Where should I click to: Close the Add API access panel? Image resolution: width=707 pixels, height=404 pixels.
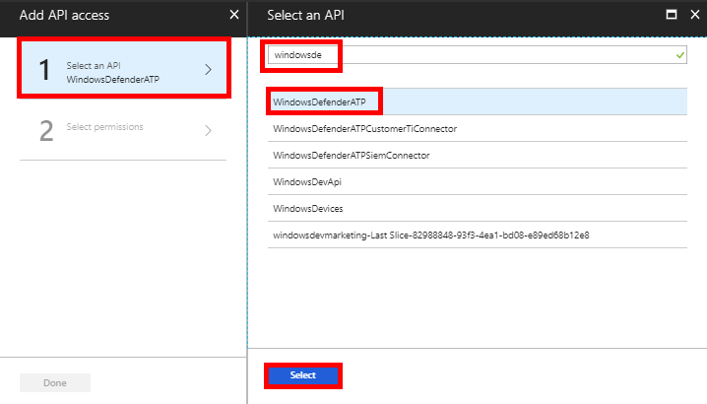233,15
